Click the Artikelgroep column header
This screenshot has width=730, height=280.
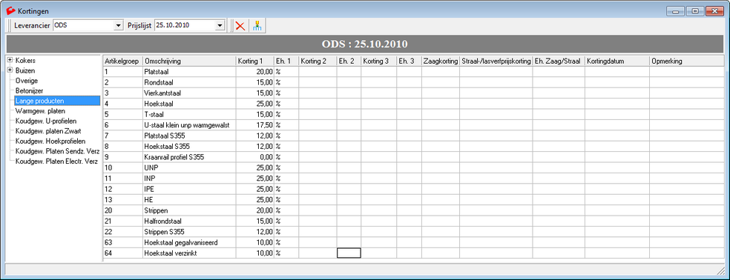coord(122,61)
